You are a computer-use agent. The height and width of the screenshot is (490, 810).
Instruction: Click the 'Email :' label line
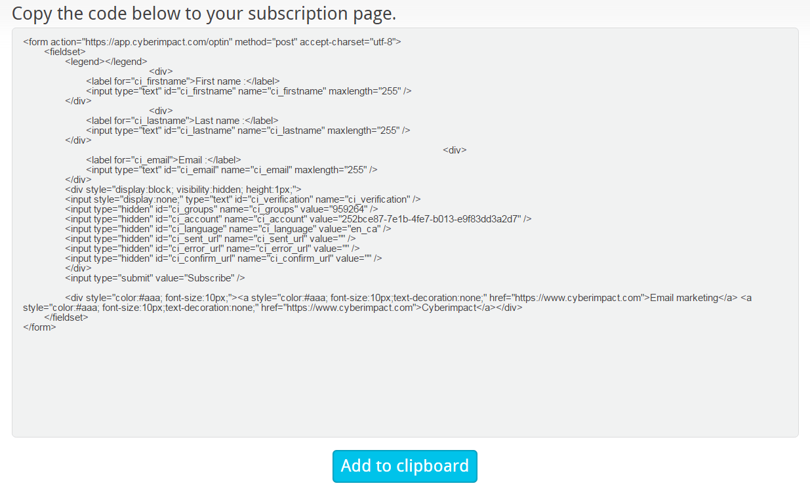point(163,160)
